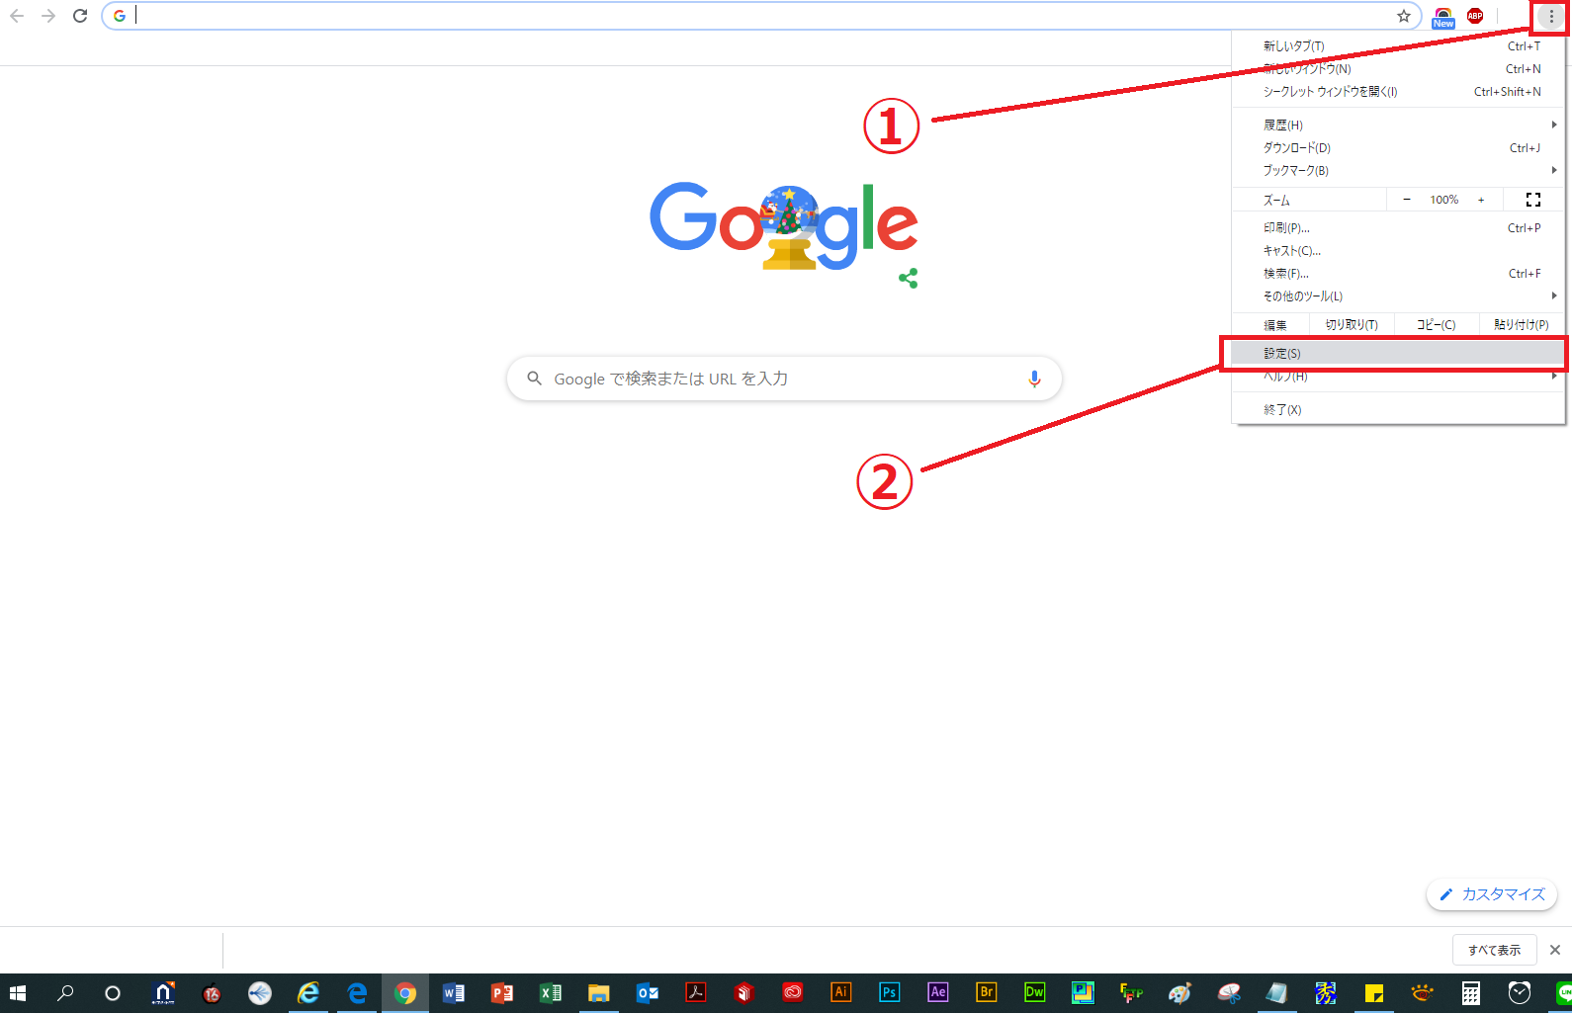1572x1014 pixels.
Task: Click the Google holiday doodle logo
Action: [784, 226]
